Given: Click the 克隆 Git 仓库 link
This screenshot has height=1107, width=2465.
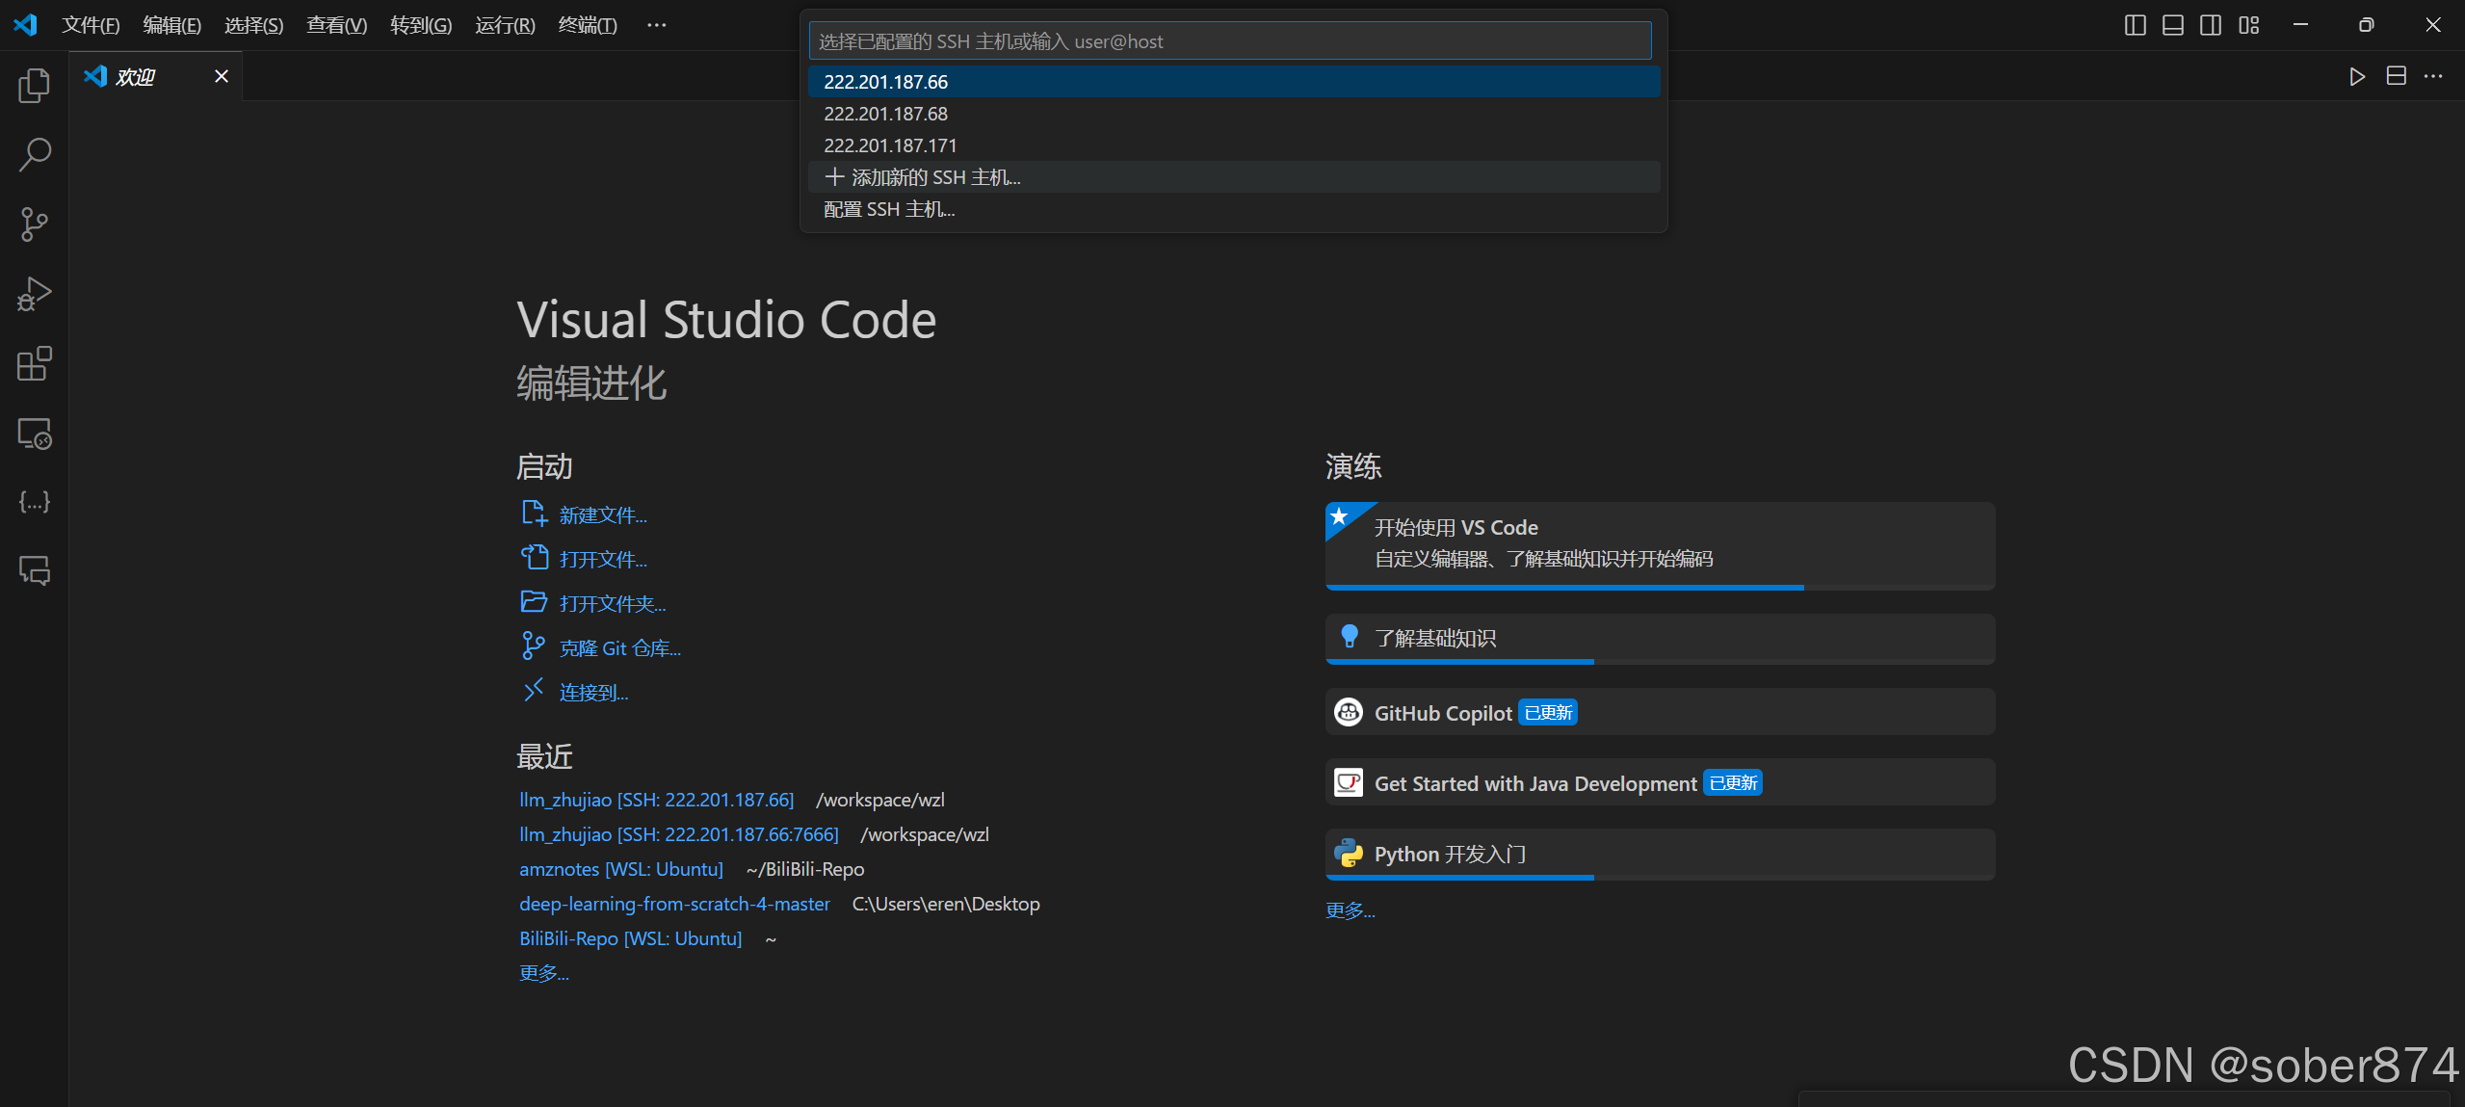Looking at the screenshot, I should click(619, 648).
